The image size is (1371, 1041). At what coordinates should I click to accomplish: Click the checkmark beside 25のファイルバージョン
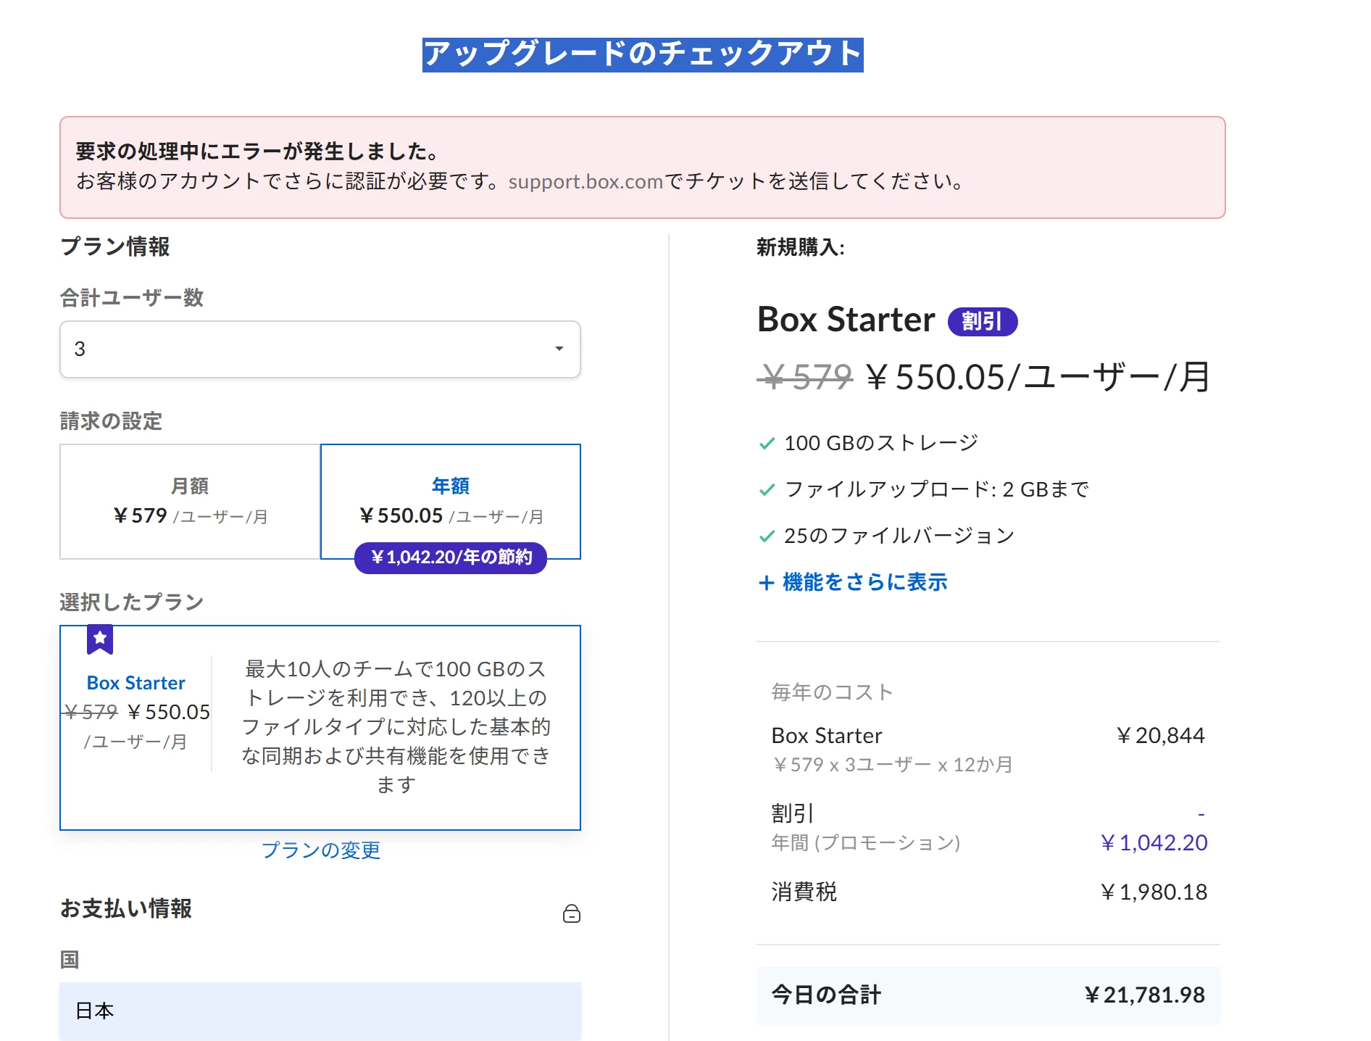point(767,536)
